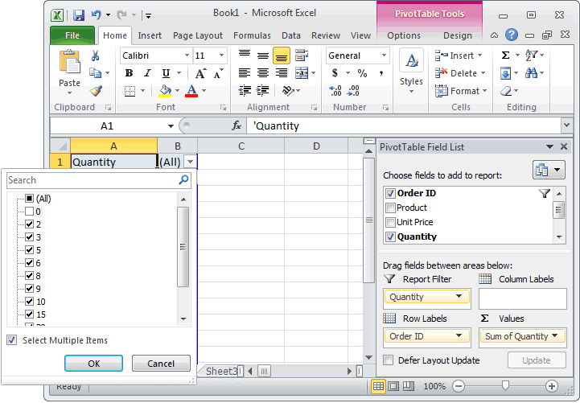Screen dimensions: 580x403
Task: Apply Bold formatting
Action: (x=129, y=73)
